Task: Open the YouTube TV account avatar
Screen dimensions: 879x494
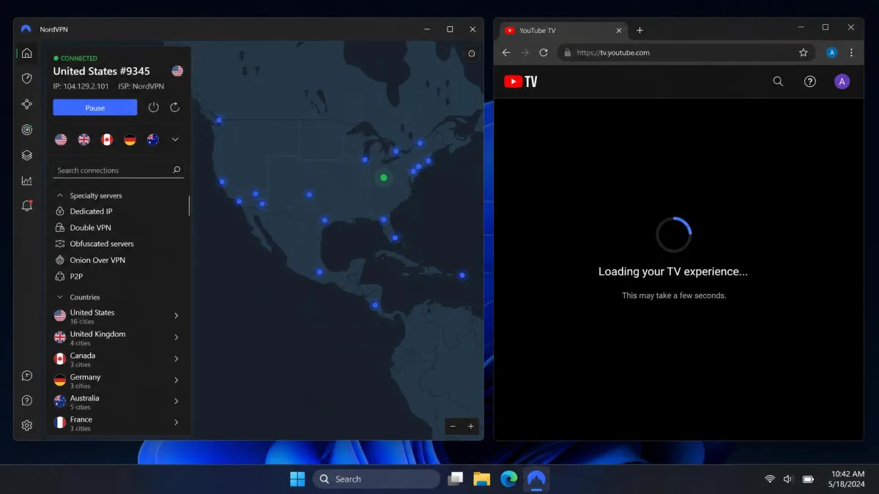Action: click(x=842, y=81)
